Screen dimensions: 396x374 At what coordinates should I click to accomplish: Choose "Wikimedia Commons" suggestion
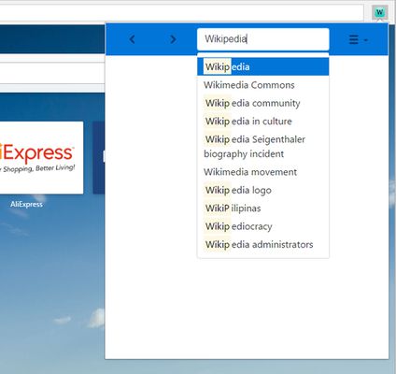pos(263,85)
